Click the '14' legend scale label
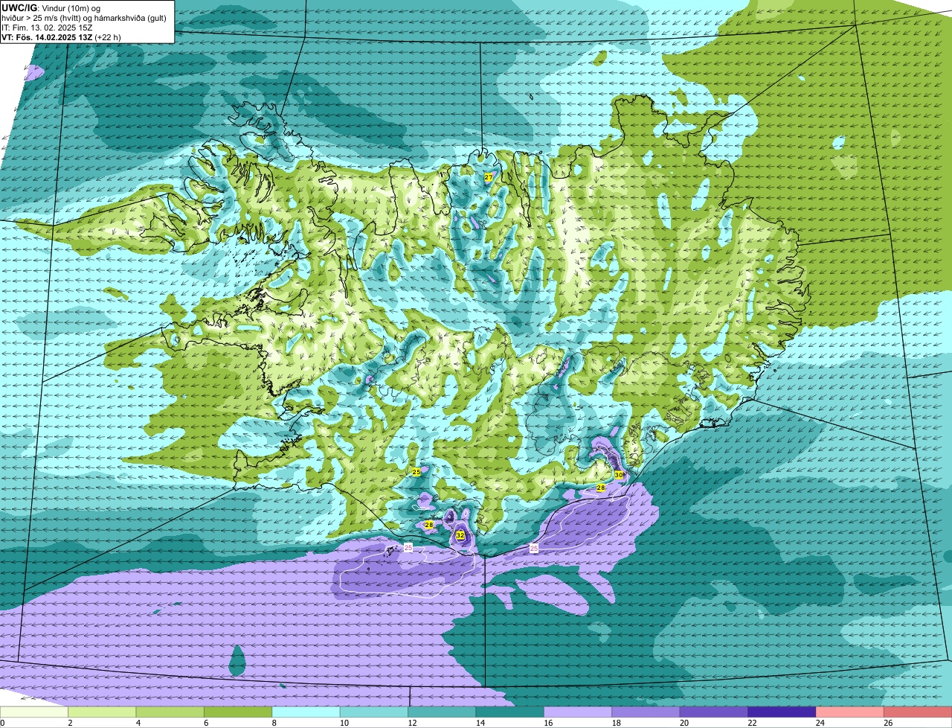952x728 pixels. tap(479, 723)
